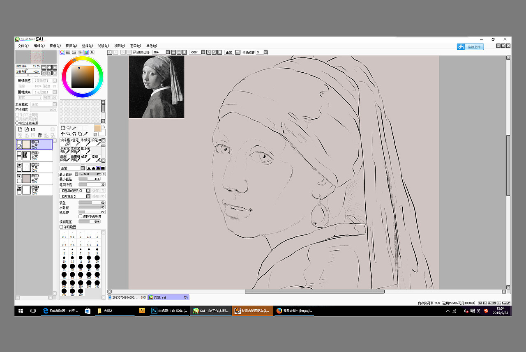
Task: Open Firefox window in taskbar
Action: click(x=295, y=311)
